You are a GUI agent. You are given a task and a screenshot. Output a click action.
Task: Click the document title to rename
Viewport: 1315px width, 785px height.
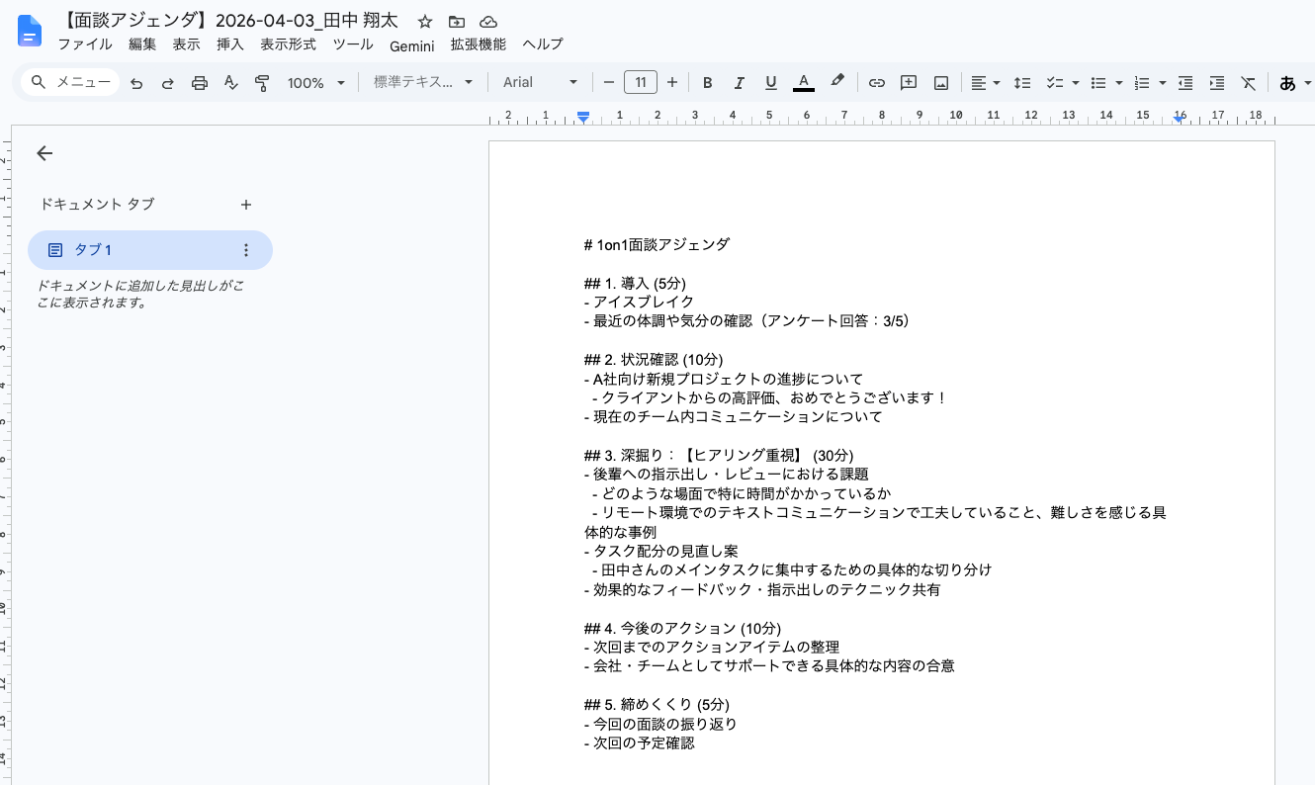(x=232, y=21)
